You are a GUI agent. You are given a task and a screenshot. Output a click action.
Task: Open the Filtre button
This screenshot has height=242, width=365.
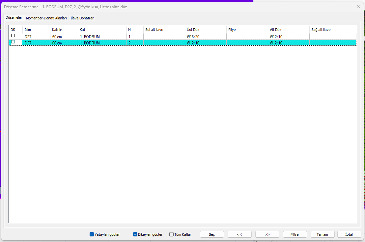point(295,234)
